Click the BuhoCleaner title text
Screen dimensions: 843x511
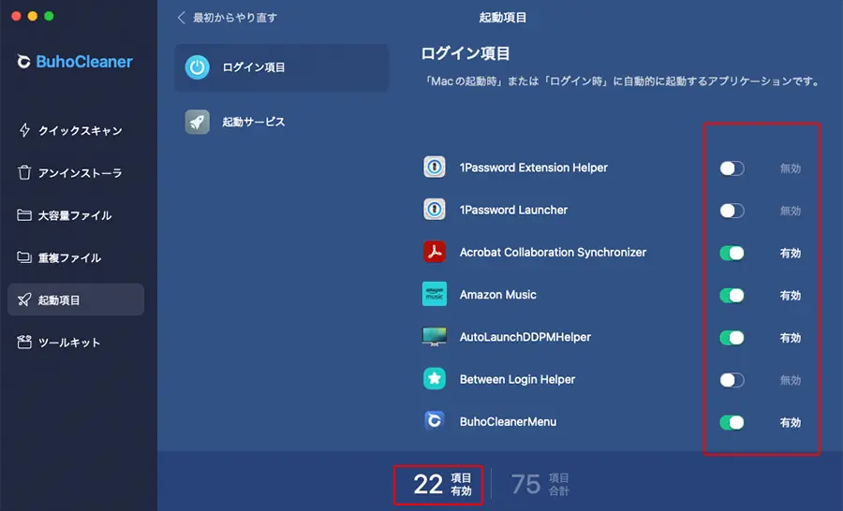click(x=84, y=62)
